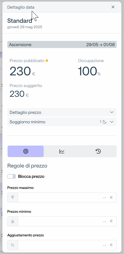Viewport: 124px width, 254px height.
Task: Click the Prezzo massimo up-arrow icon
Action: (x=13, y=197)
